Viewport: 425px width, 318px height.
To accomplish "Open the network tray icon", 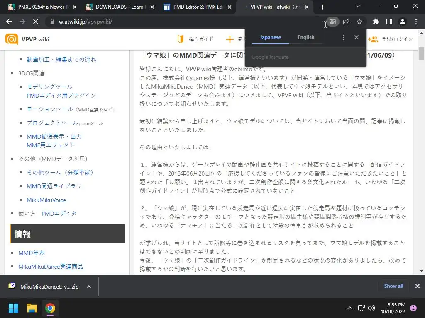I will pyautogui.click(x=361, y=308).
